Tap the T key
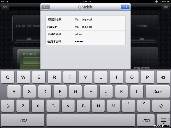This screenshot has width=171, height=128. (x=70, y=77)
